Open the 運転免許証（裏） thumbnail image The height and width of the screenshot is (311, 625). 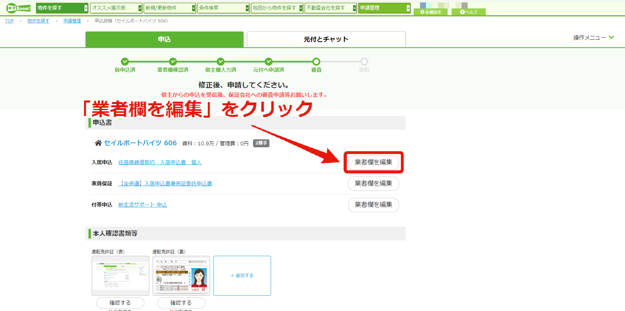click(181, 276)
